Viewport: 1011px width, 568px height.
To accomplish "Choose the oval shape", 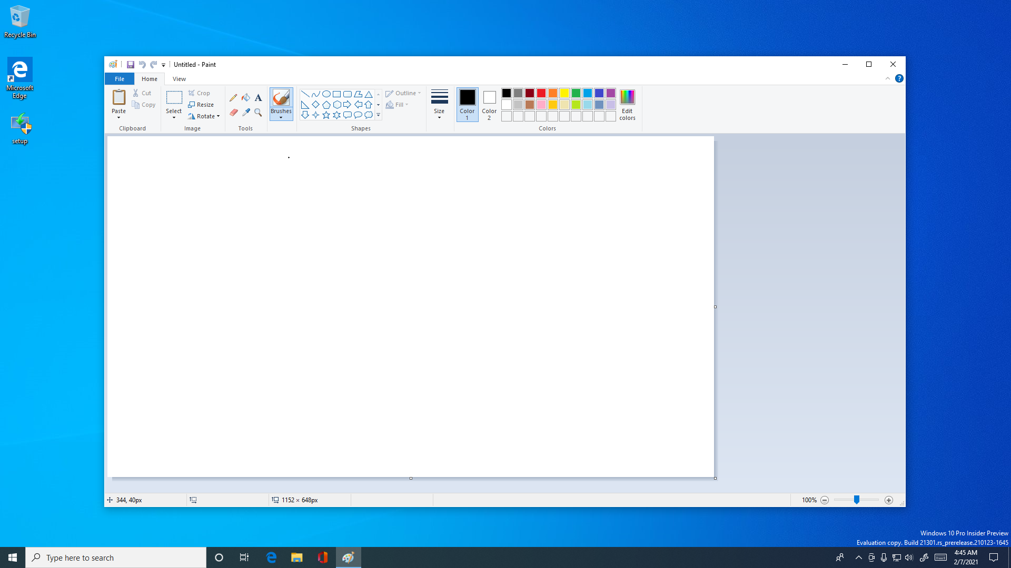I will [326, 94].
